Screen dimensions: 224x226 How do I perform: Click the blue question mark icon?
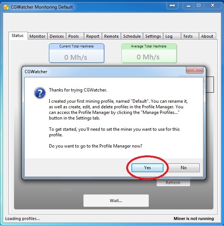point(40,93)
